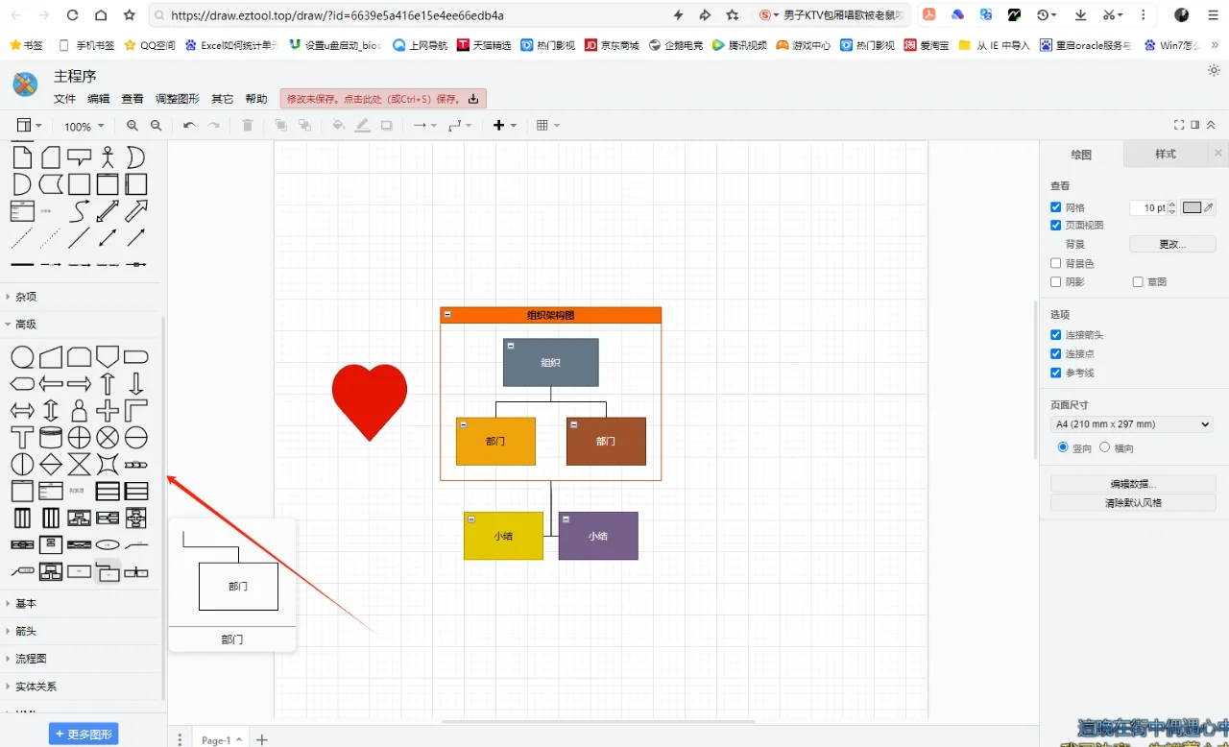Switch to the 样式 tab
Screen dimensions: 1229x747
coord(1165,154)
